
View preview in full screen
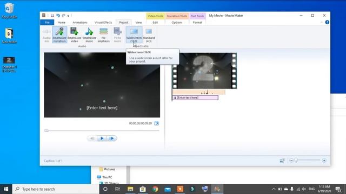[156, 123]
